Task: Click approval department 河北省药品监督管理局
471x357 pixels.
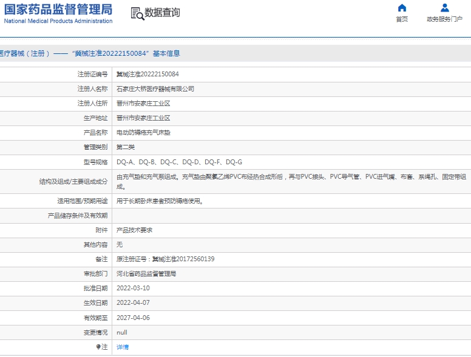Action: [146, 273]
